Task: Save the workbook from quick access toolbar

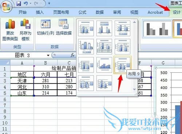Action: 19,4
